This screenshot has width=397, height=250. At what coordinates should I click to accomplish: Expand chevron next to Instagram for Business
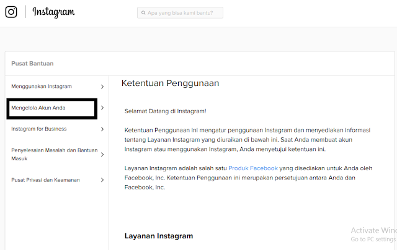coord(102,129)
